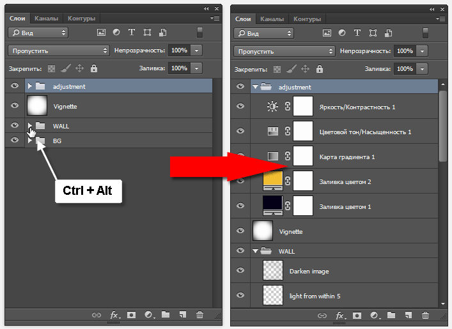
Task: Open blend mode Пропустить dropdown in right panel
Action: click(x=284, y=51)
